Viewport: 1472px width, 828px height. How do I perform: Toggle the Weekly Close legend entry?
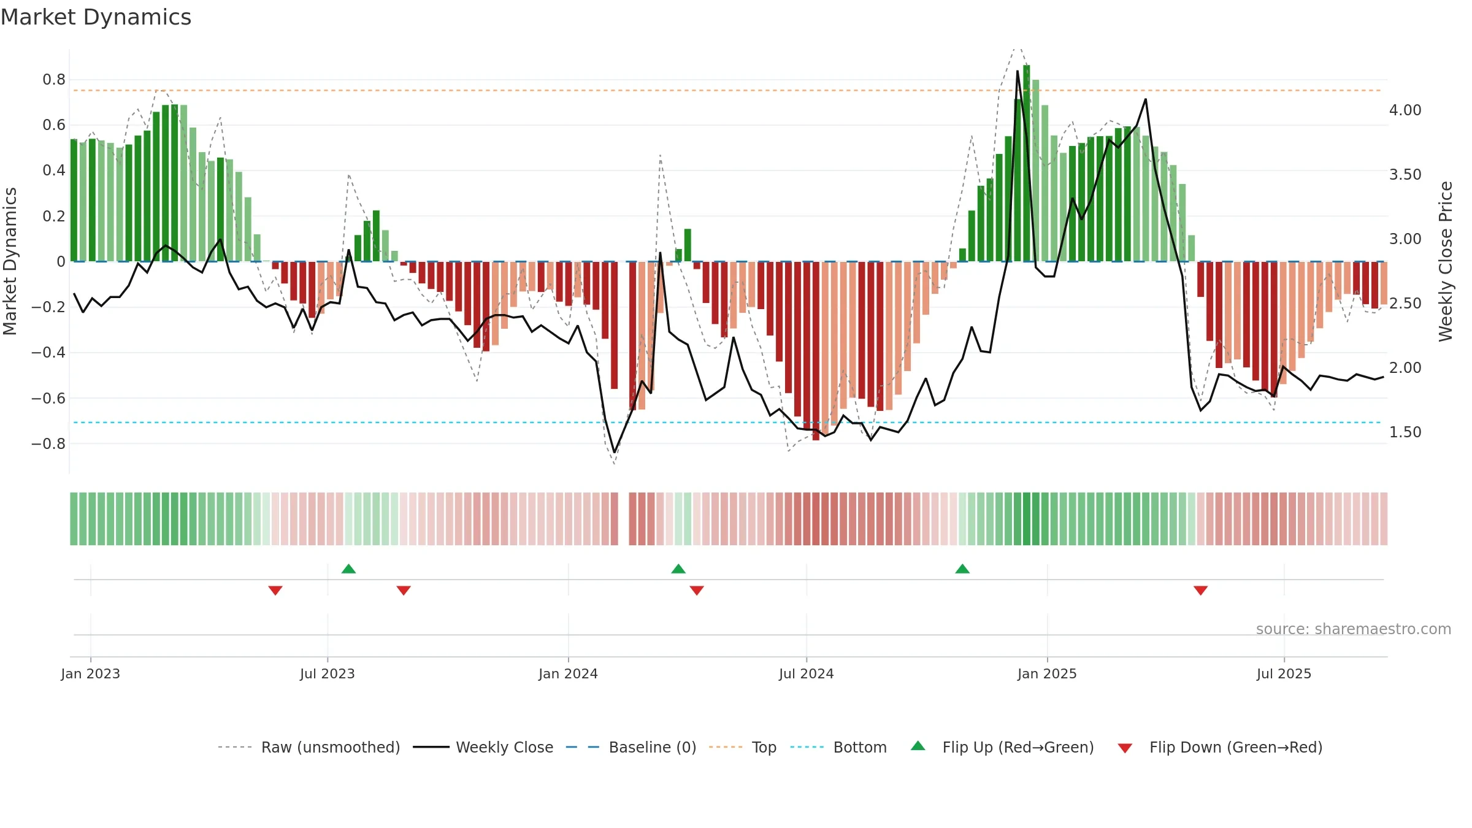504,747
